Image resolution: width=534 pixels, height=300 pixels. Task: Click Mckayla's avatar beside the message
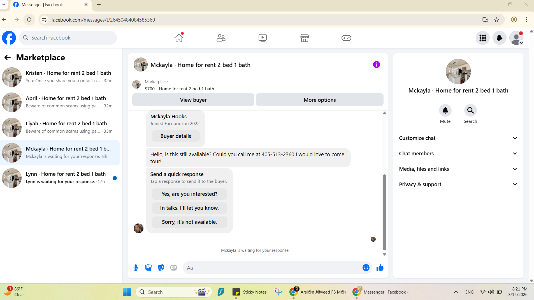tap(138, 229)
